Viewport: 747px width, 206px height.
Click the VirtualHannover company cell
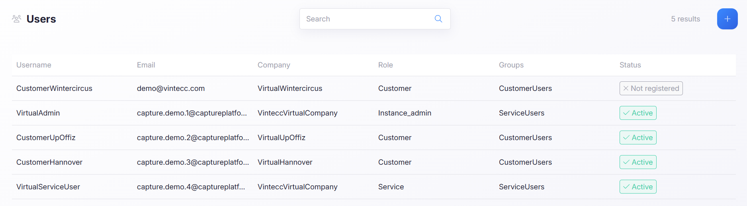pyautogui.click(x=285, y=162)
